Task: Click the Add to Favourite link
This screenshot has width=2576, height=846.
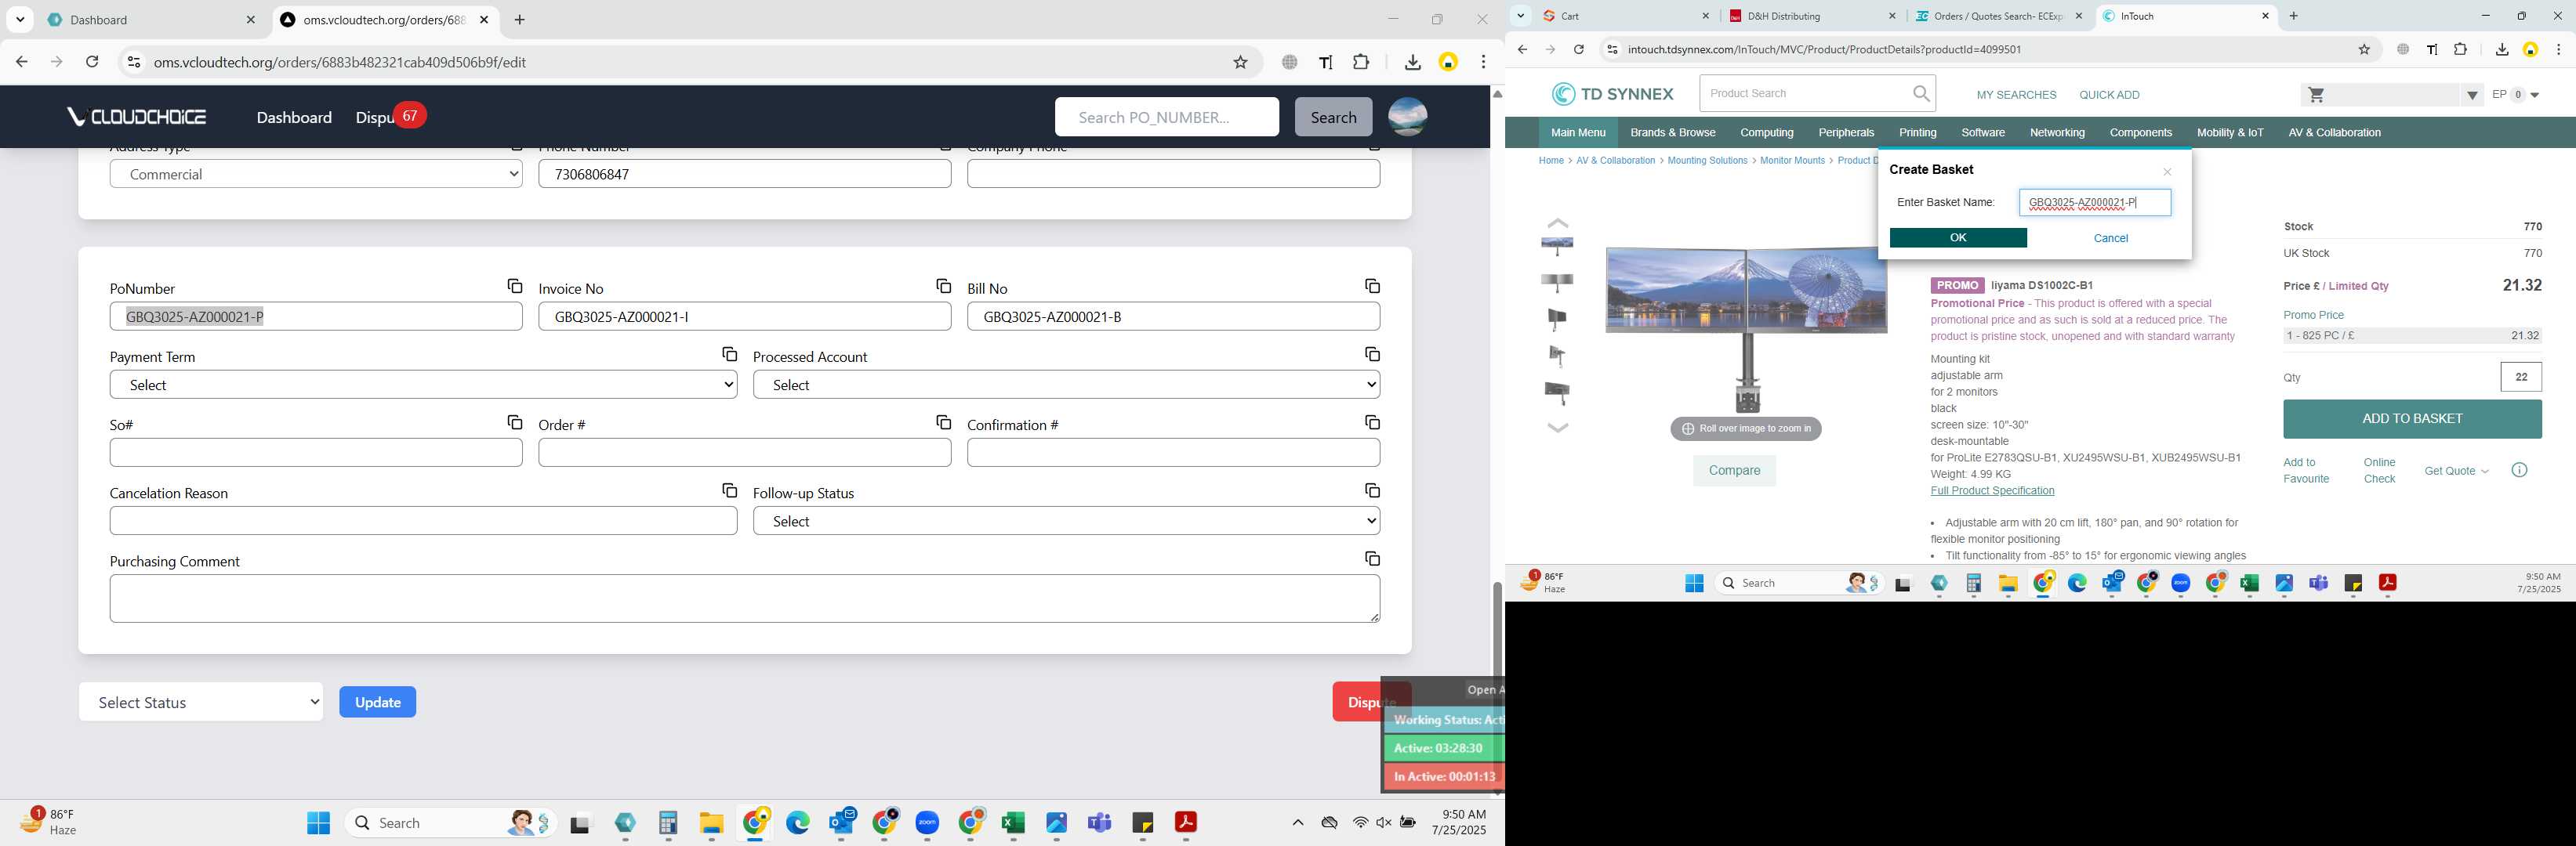Action: (x=2305, y=471)
